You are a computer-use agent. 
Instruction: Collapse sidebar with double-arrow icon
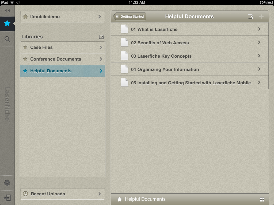[7, 11]
